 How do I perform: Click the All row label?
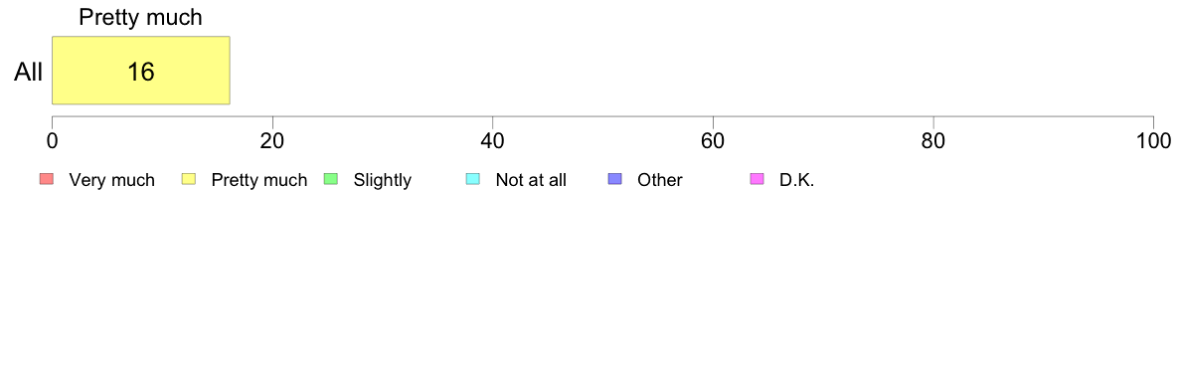(x=29, y=73)
